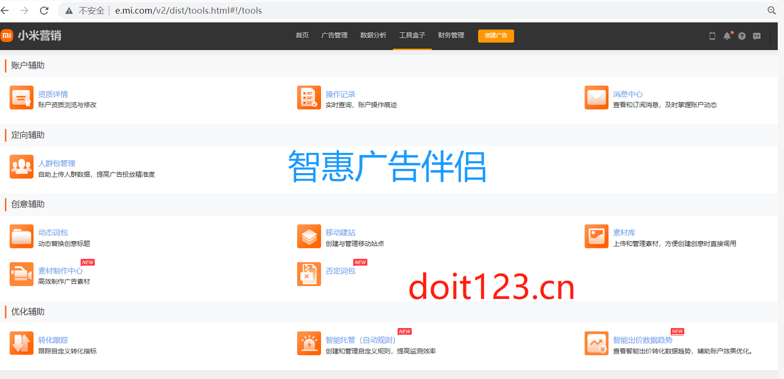Viewport: 784px width, 379px height.
Task: Open the 否定词包 link
Action: click(341, 271)
